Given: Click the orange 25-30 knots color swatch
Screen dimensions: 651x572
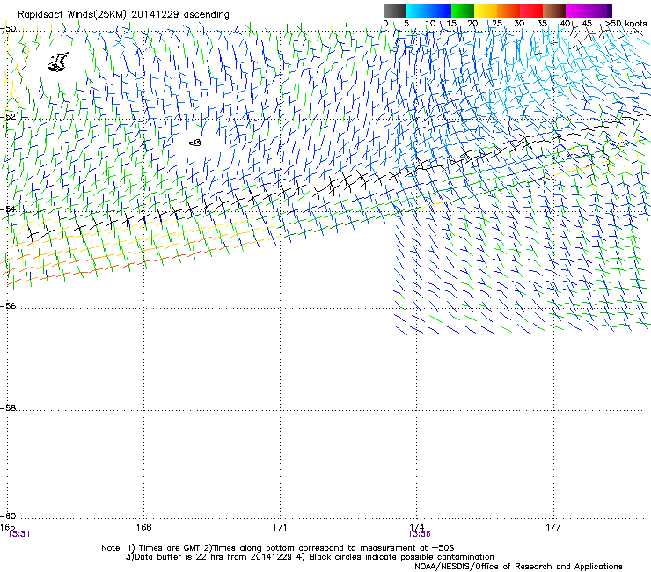Looking at the screenshot, I should [508, 11].
